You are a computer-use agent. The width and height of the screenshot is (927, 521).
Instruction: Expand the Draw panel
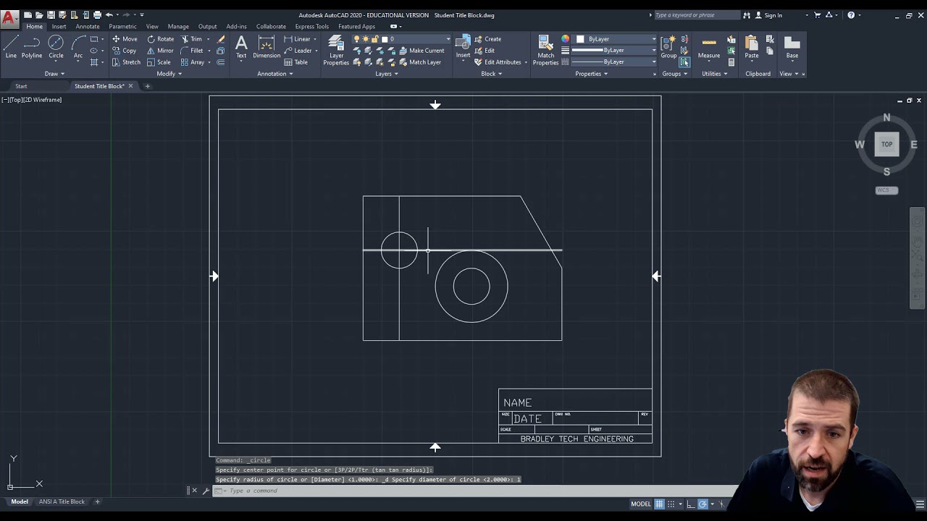coord(55,74)
